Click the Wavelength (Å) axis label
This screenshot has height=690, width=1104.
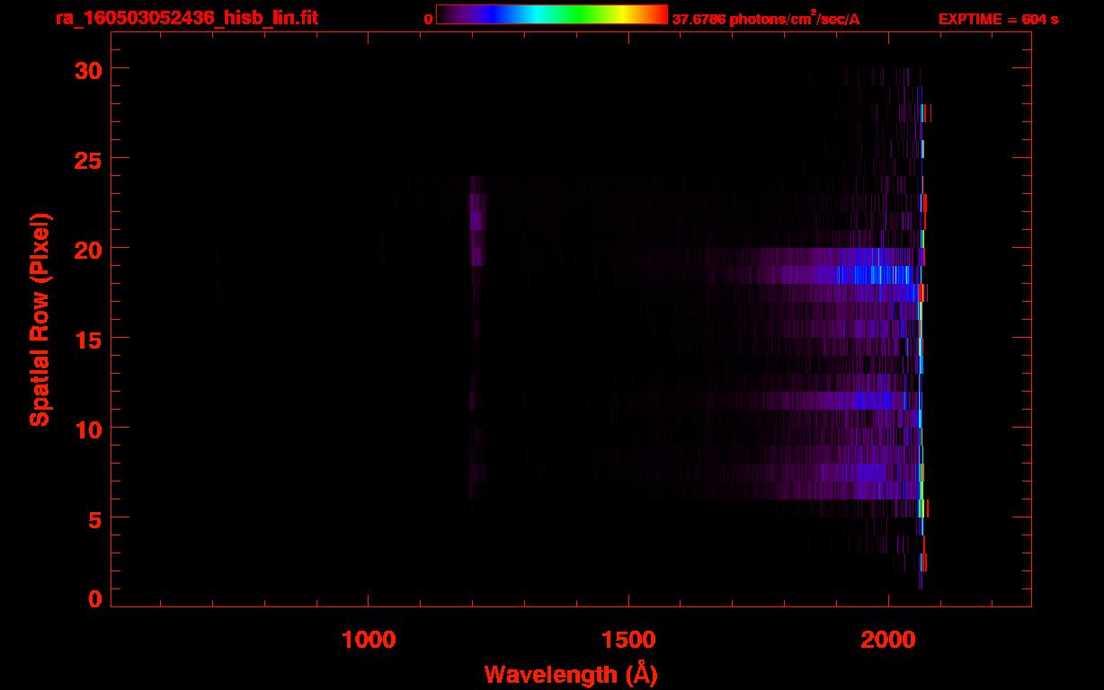(571, 674)
